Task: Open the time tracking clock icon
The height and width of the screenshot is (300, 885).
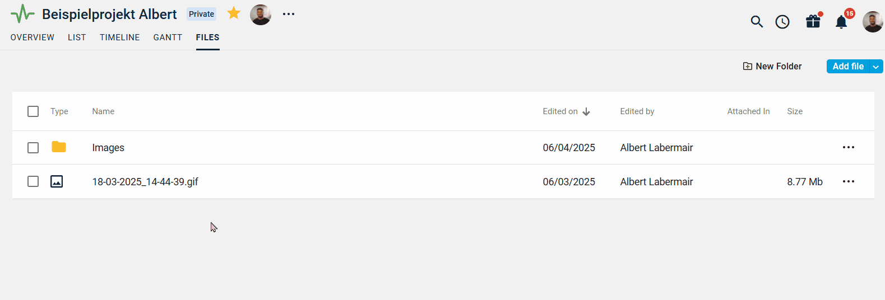Action: 782,22
